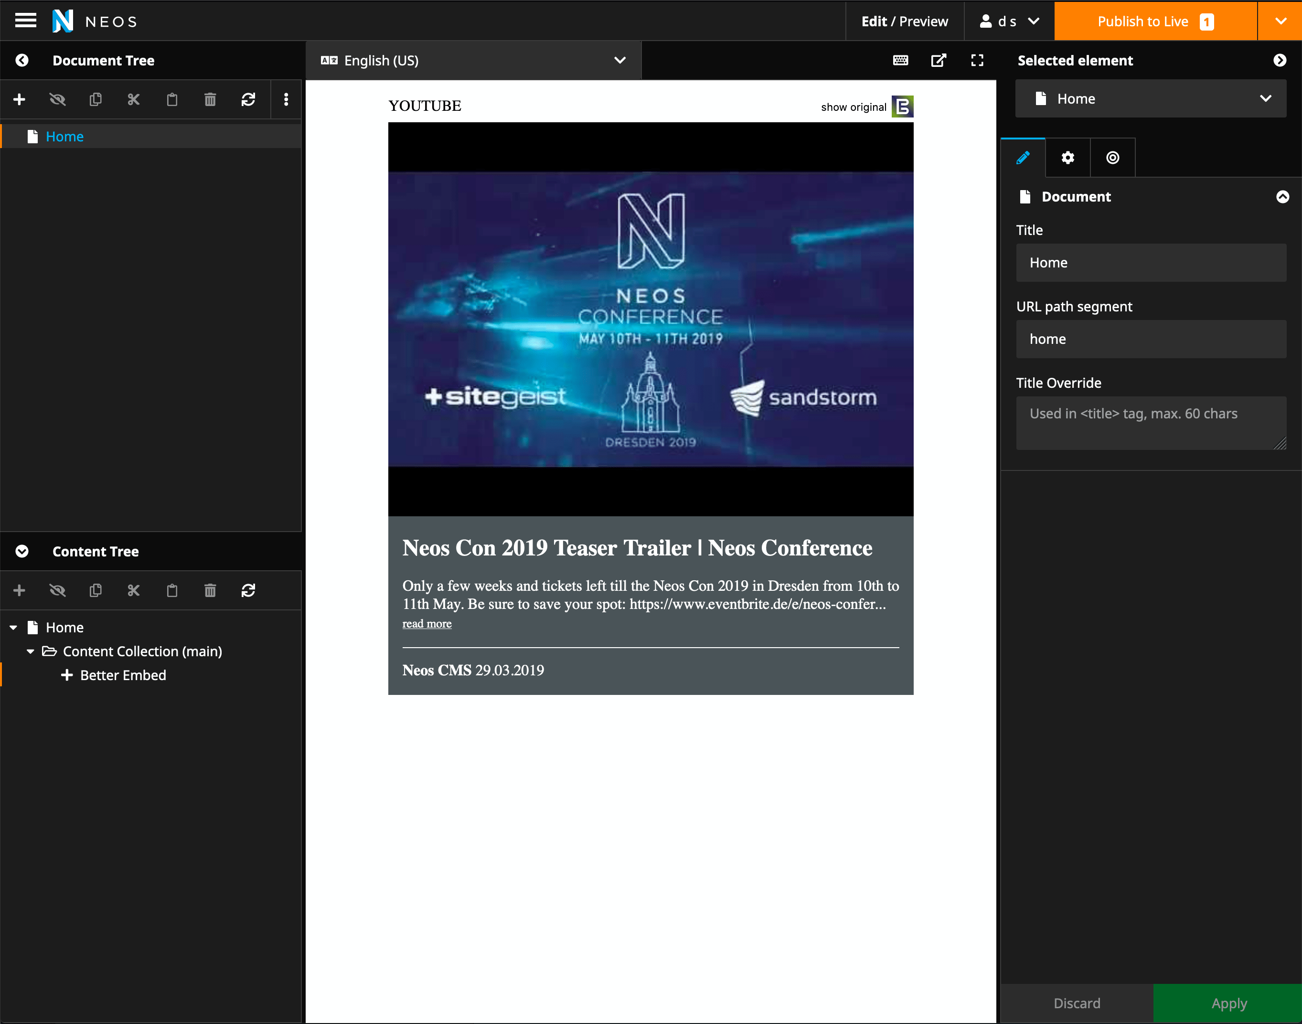Toggle hide page in Document Tree toolbar

57,99
